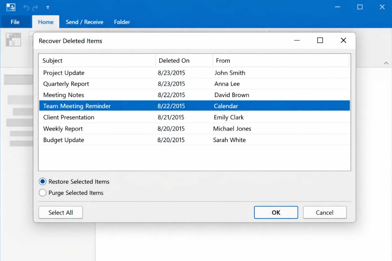392x261 pixels.
Task: Dismiss the dialog with Cancel
Action: tap(325, 212)
